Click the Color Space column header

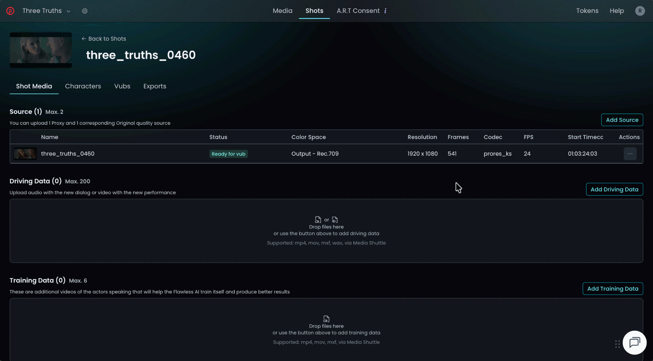click(308, 137)
